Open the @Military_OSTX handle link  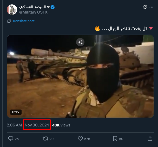pyautogui.click(x=33, y=12)
